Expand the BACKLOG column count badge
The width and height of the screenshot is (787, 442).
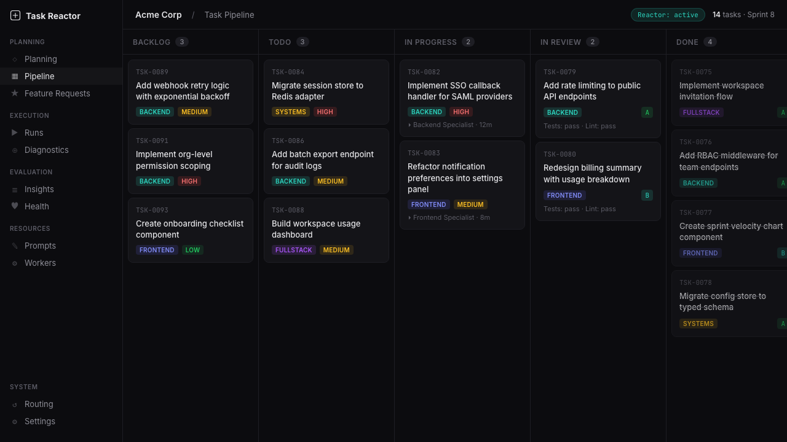[x=182, y=42]
